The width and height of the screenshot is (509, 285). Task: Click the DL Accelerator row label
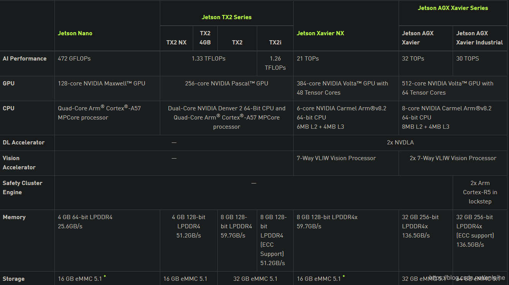tap(23, 142)
